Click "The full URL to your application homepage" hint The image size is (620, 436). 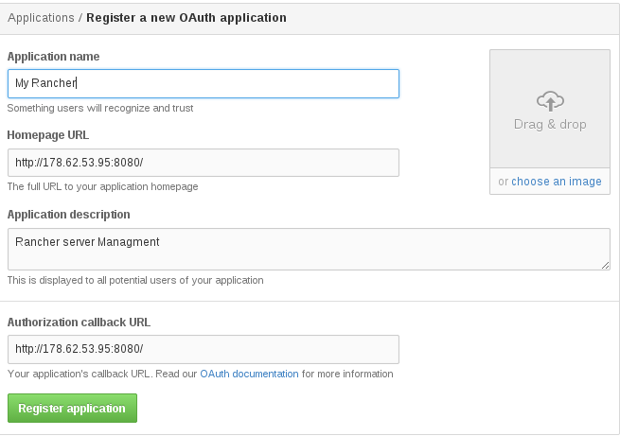102,186
